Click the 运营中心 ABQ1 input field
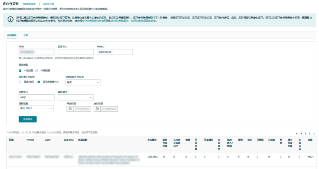This screenshot has height=169, width=319. (x=36, y=97)
